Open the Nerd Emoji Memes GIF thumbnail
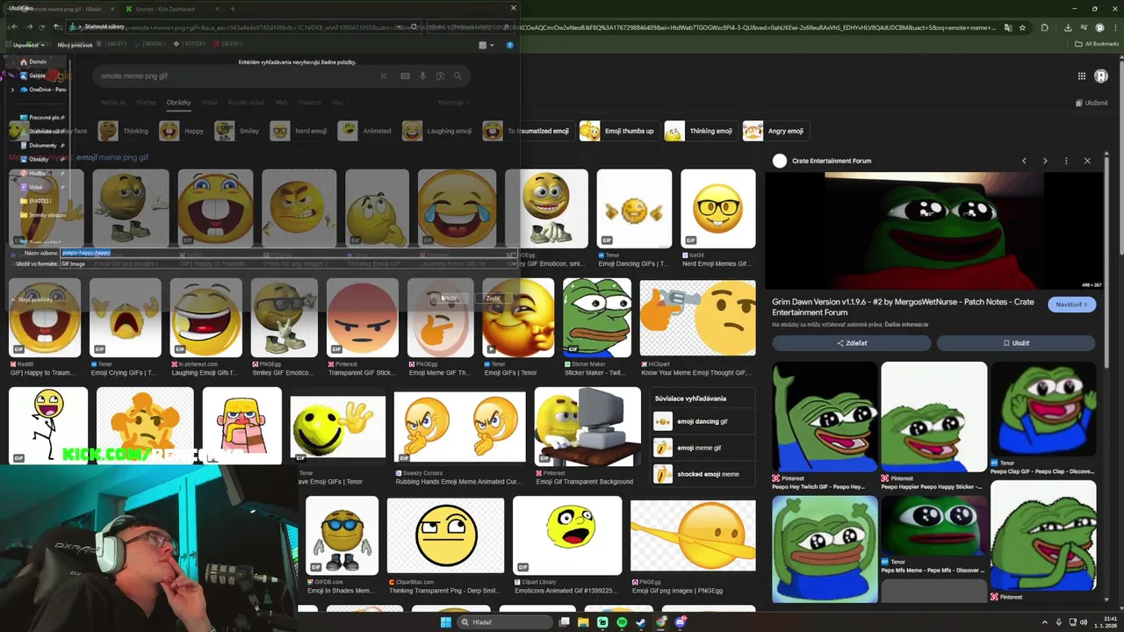Viewport: 1124px width, 632px height. [x=717, y=209]
